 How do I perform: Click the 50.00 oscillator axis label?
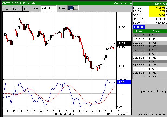click(x=121, y=94)
